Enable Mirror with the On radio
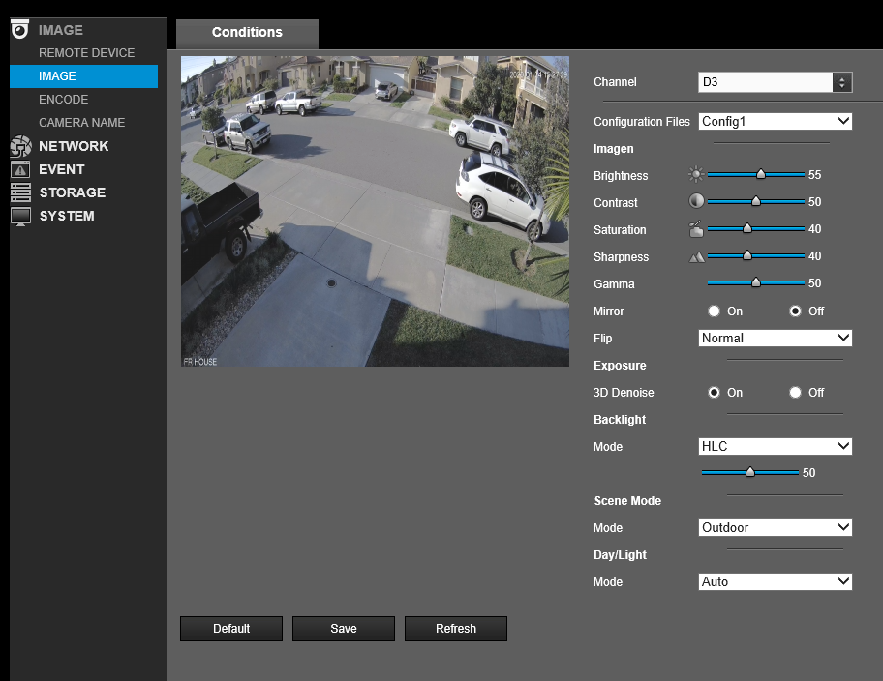The height and width of the screenshot is (681, 883). [x=715, y=311]
